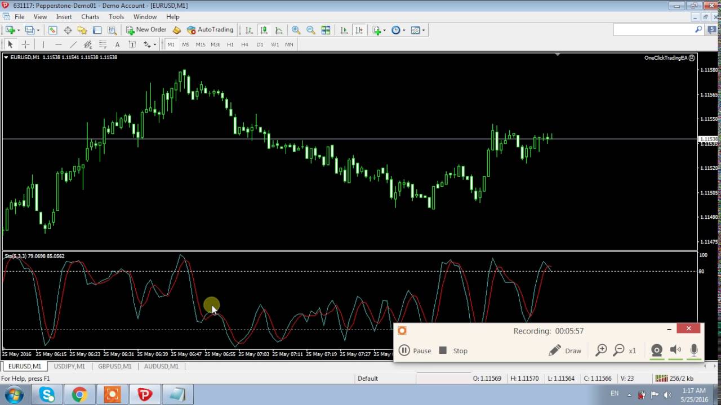
Task: Select the equidistant channel tool
Action: tap(88, 44)
